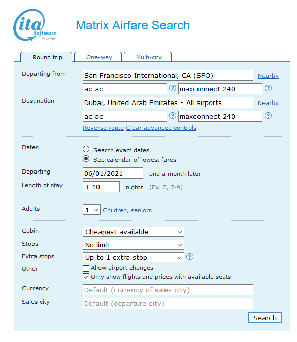Viewport: 297px width, 342px height.
Task: Open help icon beside departure maxconnect extension field
Action: [x=268, y=88]
